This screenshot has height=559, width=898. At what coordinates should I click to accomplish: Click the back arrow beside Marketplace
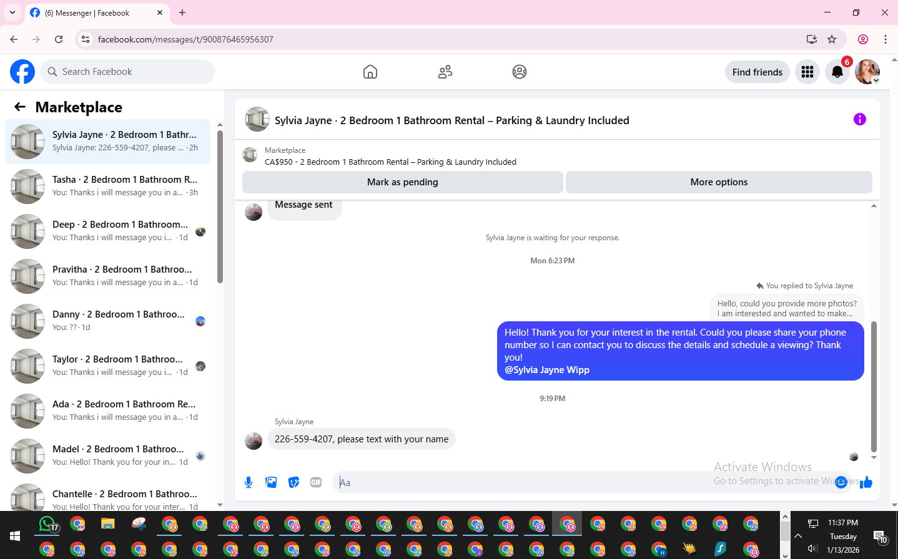coord(20,107)
